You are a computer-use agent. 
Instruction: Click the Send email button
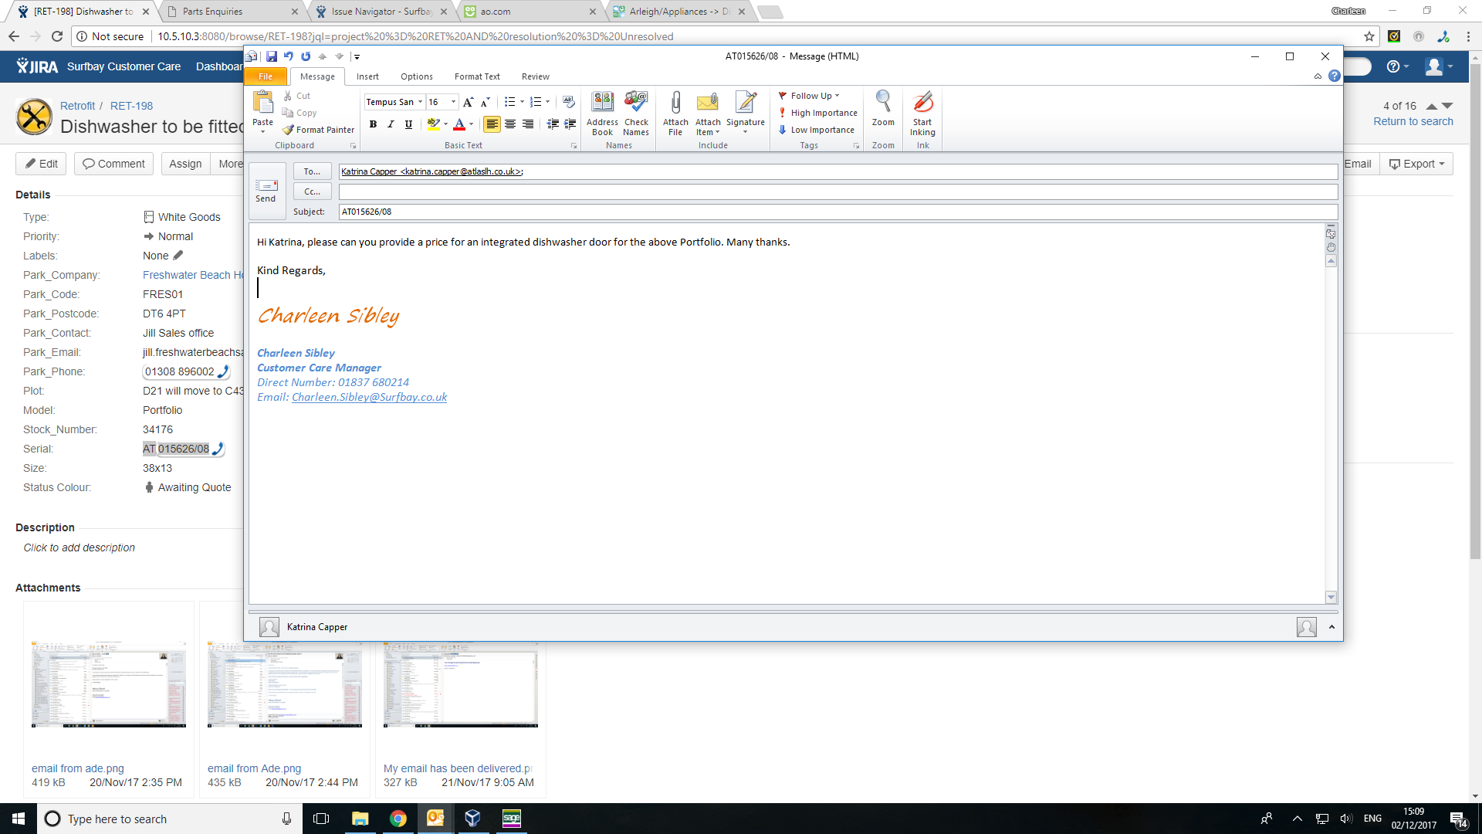266,189
